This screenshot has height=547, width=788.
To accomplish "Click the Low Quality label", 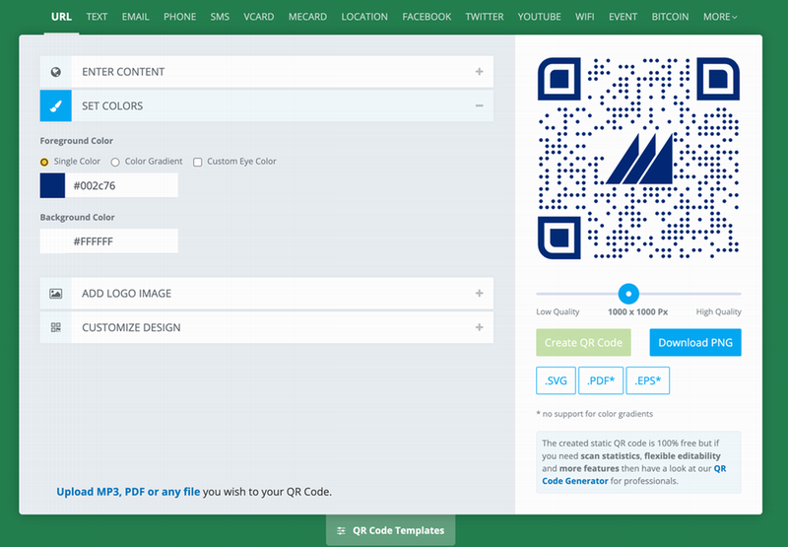I will point(558,311).
